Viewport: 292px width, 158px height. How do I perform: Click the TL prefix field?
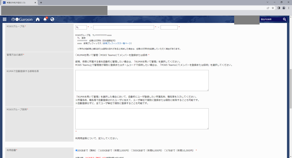click(x=81, y=27)
